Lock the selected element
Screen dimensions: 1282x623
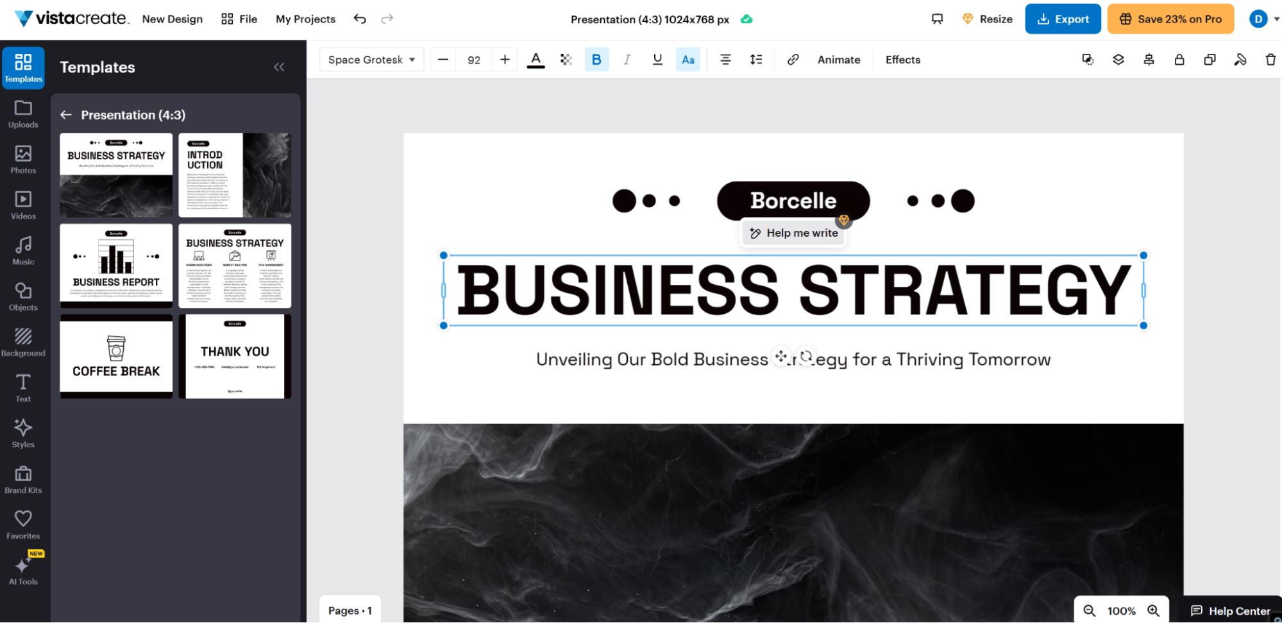(1179, 60)
